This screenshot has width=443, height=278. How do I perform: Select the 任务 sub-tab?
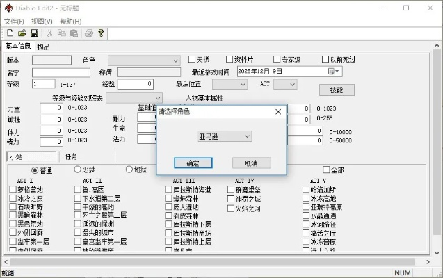pyautogui.click(x=71, y=156)
